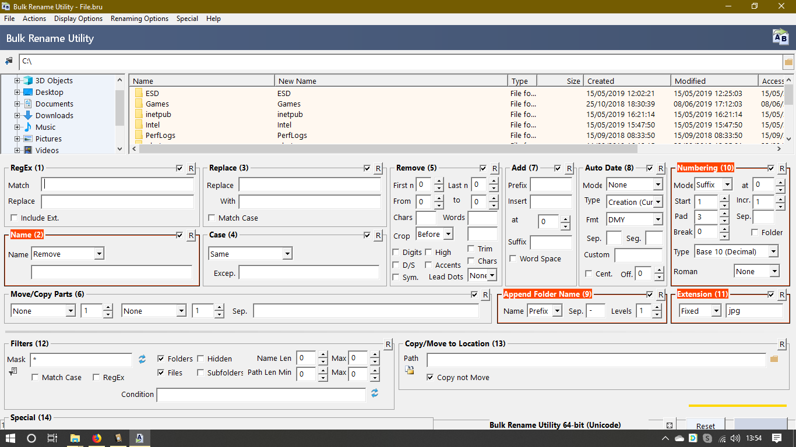This screenshot has width=796, height=447.
Task: Reset Numbering (10) with its R button
Action: tap(782, 169)
